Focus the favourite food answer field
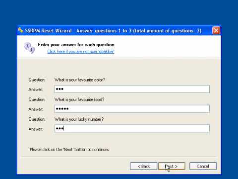Image resolution: width=238 pixels, height=179 pixels. point(132,109)
